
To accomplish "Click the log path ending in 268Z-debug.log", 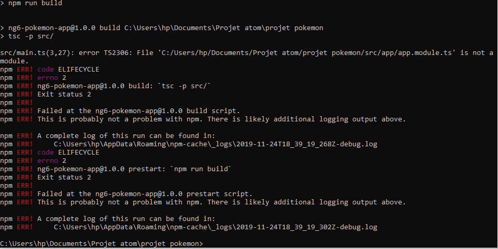I will coord(215,144).
